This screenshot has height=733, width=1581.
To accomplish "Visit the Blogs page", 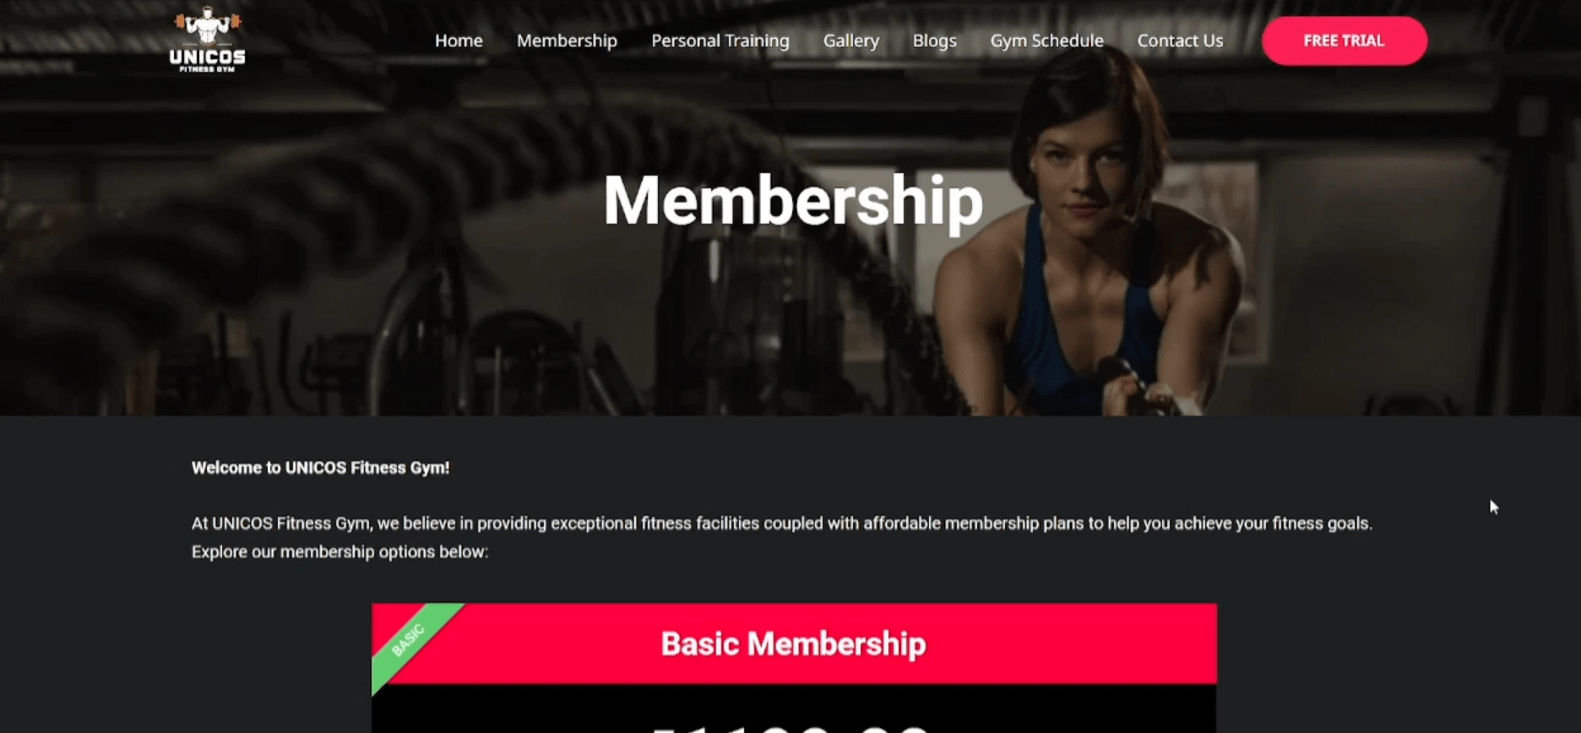I will click(x=934, y=41).
